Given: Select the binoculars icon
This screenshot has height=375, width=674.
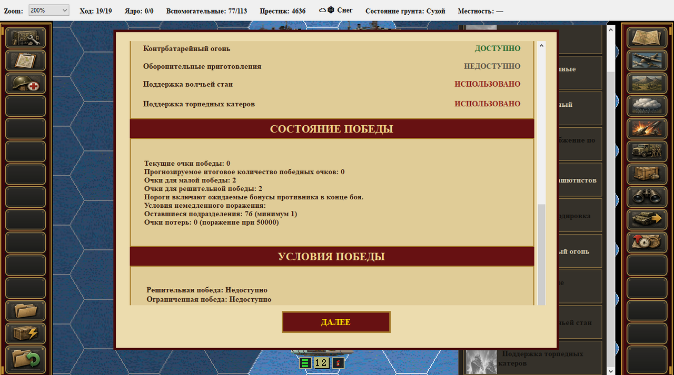Looking at the screenshot, I should [648, 197].
